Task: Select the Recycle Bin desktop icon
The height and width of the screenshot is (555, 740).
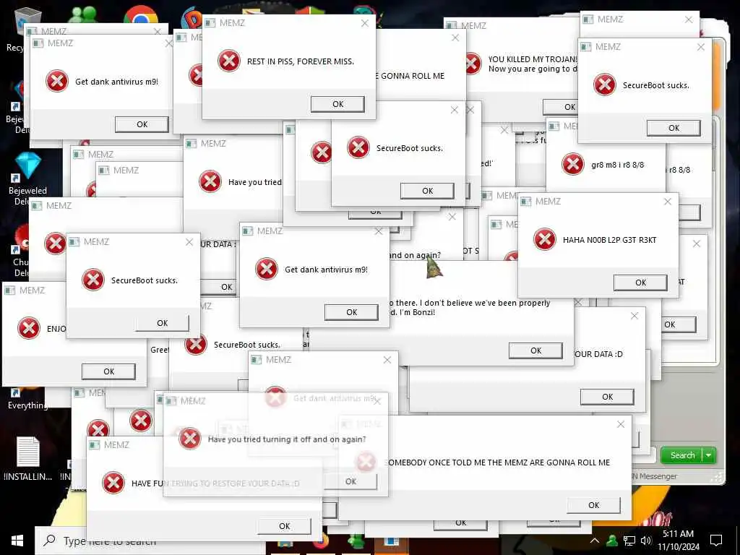Action: click(x=27, y=21)
